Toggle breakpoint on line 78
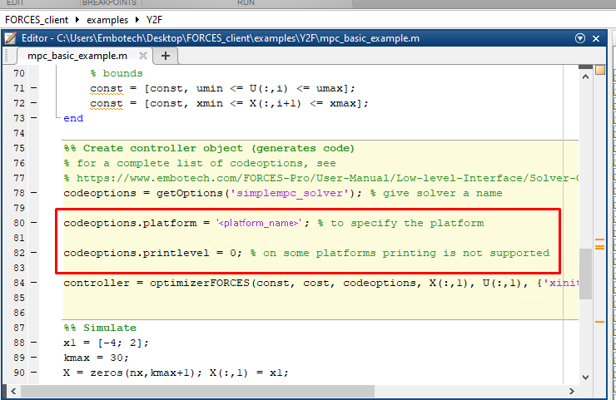The width and height of the screenshot is (616, 400). click(x=33, y=193)
